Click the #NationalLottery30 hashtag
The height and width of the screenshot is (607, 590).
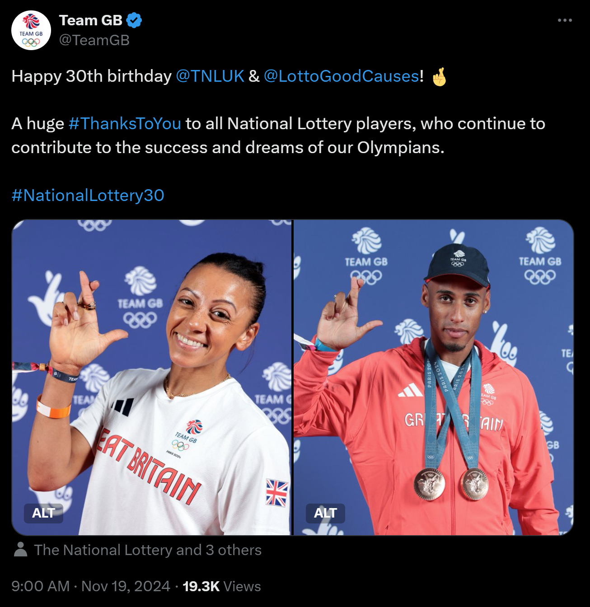point(88,195)
